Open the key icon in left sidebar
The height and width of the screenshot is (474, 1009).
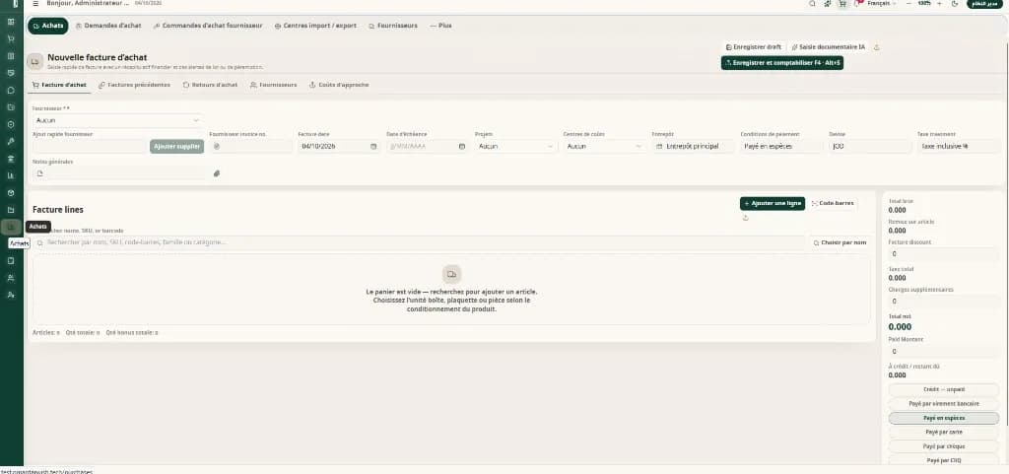[11, 141]
